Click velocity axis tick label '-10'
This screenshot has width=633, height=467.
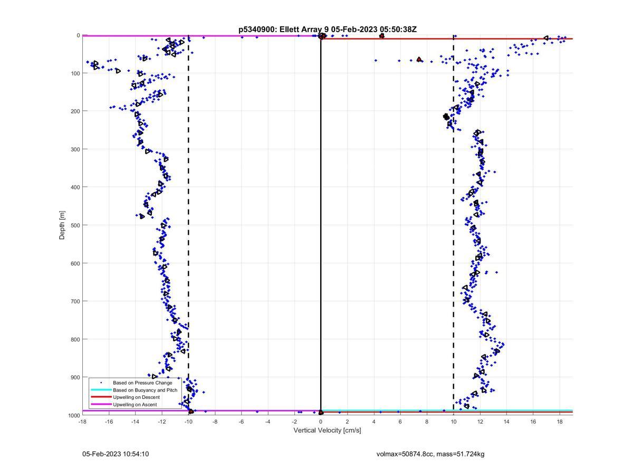tap(188, 422)
